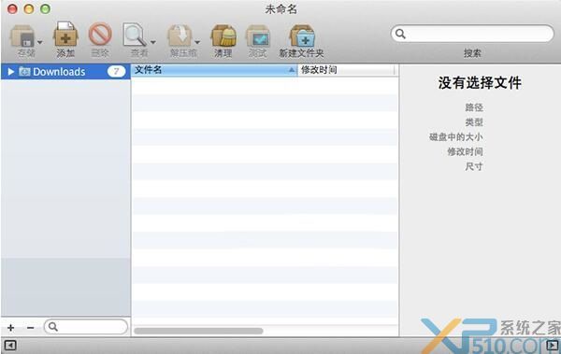Click the 新建文件夹 new folder icon

(302, 35)
